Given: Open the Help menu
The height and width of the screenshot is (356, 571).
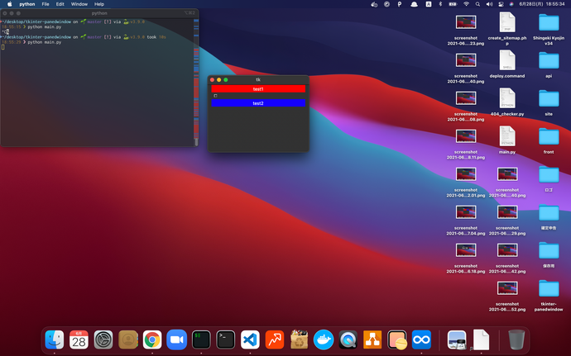Looking at the screenshot, I should 99,4.
